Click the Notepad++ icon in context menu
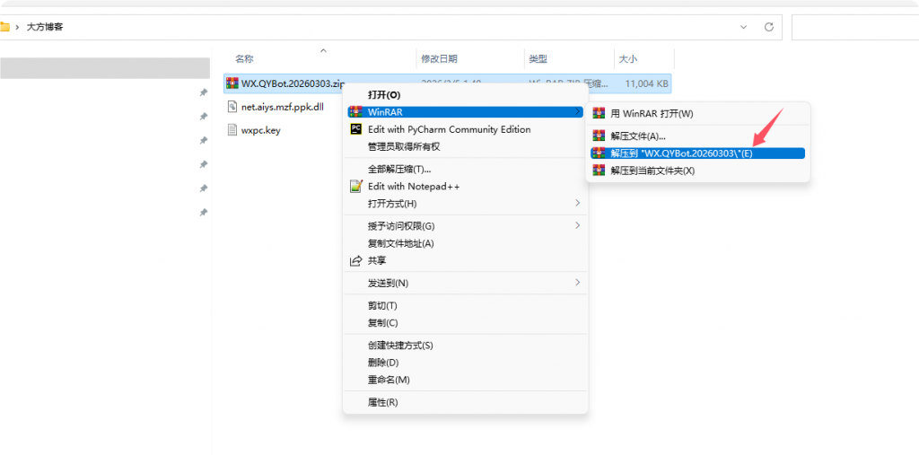The image size is (919, 455). click(x=355, y=187)
